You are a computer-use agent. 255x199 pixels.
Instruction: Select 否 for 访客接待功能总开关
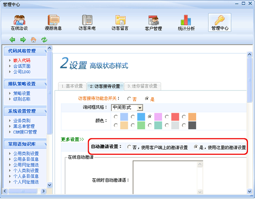click(129, 99)
